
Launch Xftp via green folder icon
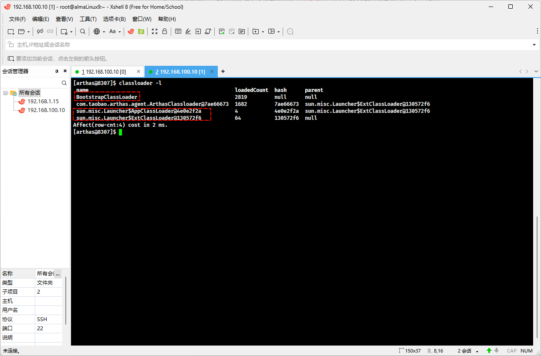(141, 31)
